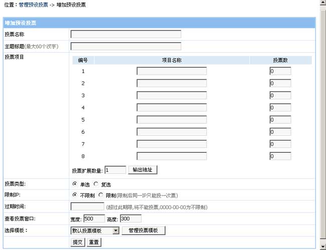Click the 重置 reset button
Image resolution: width=326 pixels, height=250 pixels.
[x=94, y=242]
